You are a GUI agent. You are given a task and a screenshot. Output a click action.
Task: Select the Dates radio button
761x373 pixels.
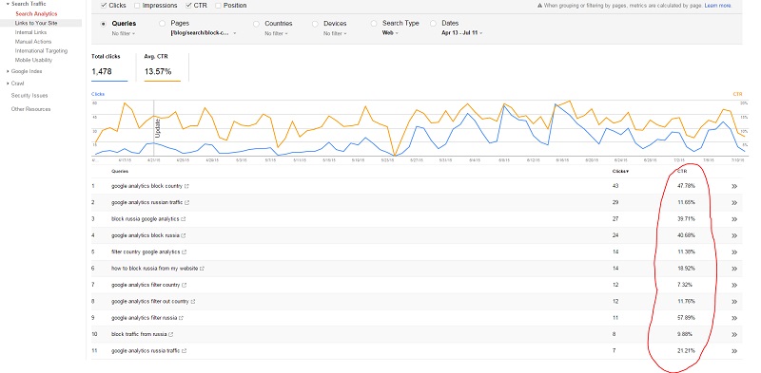433,23
